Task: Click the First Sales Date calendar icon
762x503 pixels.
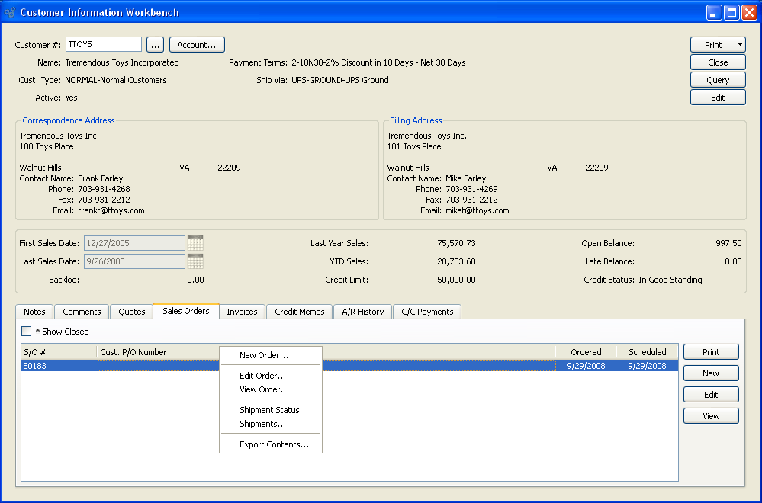Action: click(x=195, y=243)
